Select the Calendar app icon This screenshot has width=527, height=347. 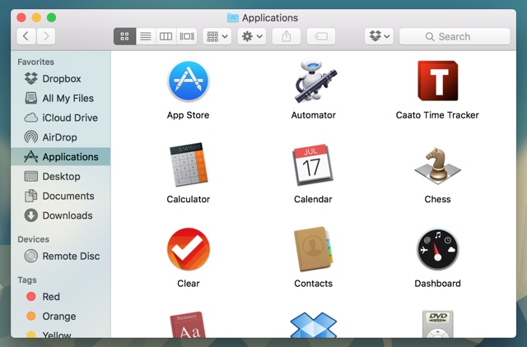(313, 164)
